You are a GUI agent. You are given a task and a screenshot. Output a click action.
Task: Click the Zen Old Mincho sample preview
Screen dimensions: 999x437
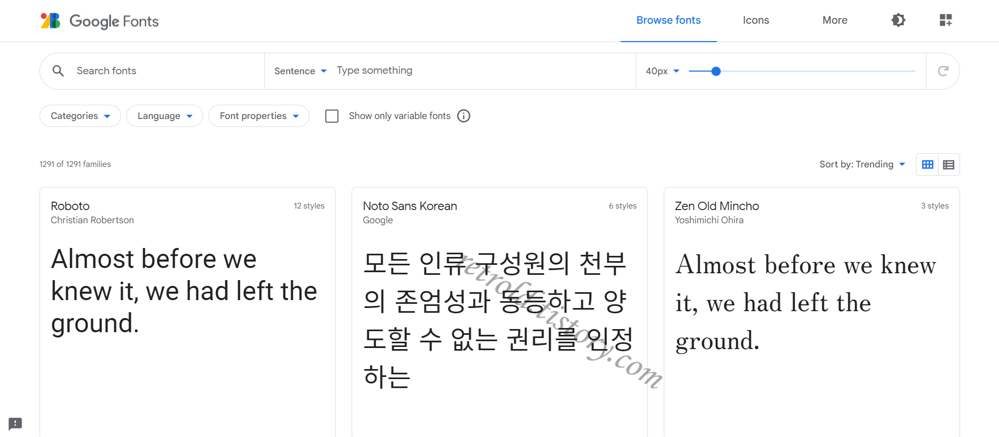806,303
